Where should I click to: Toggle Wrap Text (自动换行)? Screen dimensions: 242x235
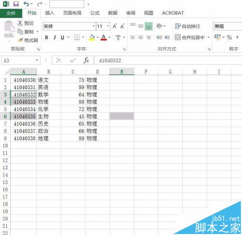click(x=187, y=26)
